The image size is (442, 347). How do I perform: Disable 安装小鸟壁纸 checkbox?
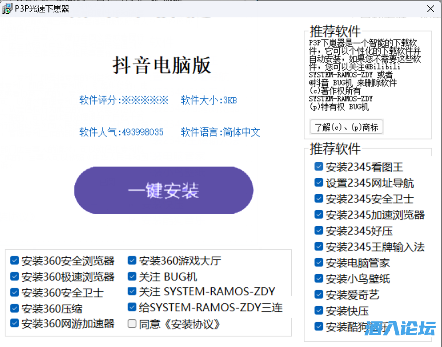click(319, 279)
